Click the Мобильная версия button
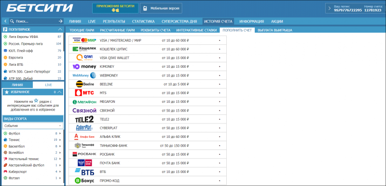 click(x=161, y=8)
